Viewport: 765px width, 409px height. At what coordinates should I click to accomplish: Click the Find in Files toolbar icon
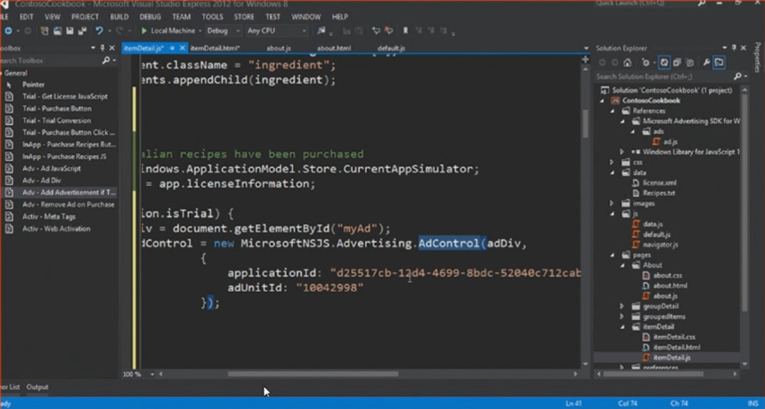(321, 31)
